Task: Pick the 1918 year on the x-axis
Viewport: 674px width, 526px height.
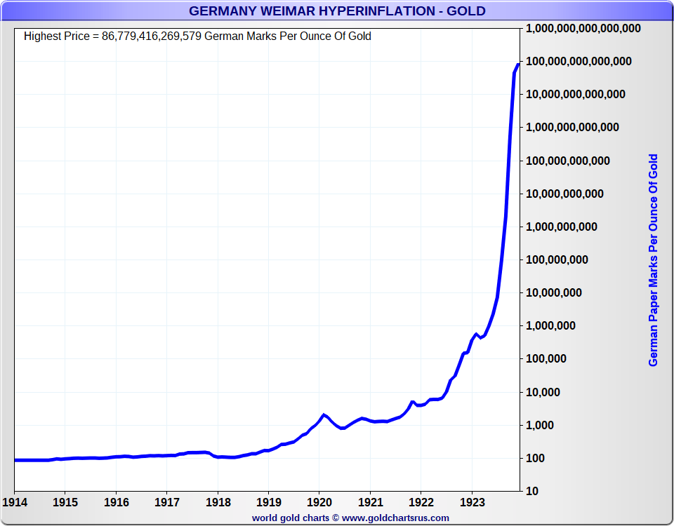Action: pos(218,502)
